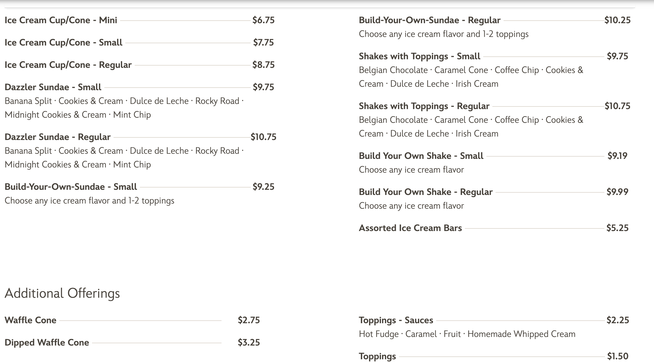
Task: Click the $5.25 ice cream bars price
Action: [x=617, y=228]
